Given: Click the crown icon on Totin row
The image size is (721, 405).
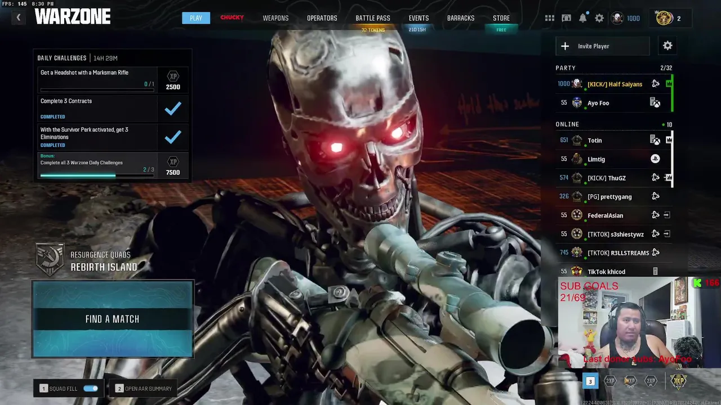Looking at the screenshot, I should pos(669,139).
